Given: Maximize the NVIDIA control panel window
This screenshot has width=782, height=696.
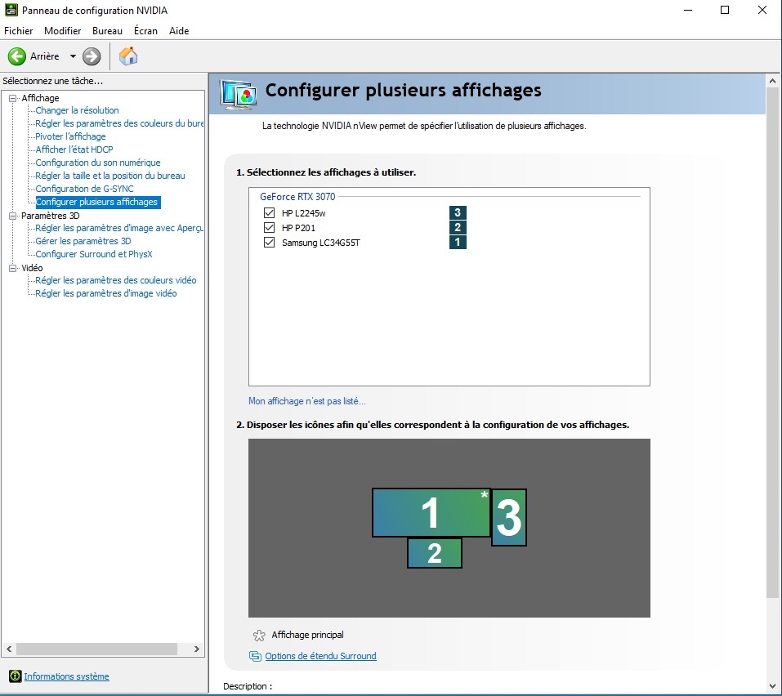Looking at the screenshot, I should point(725,10).
